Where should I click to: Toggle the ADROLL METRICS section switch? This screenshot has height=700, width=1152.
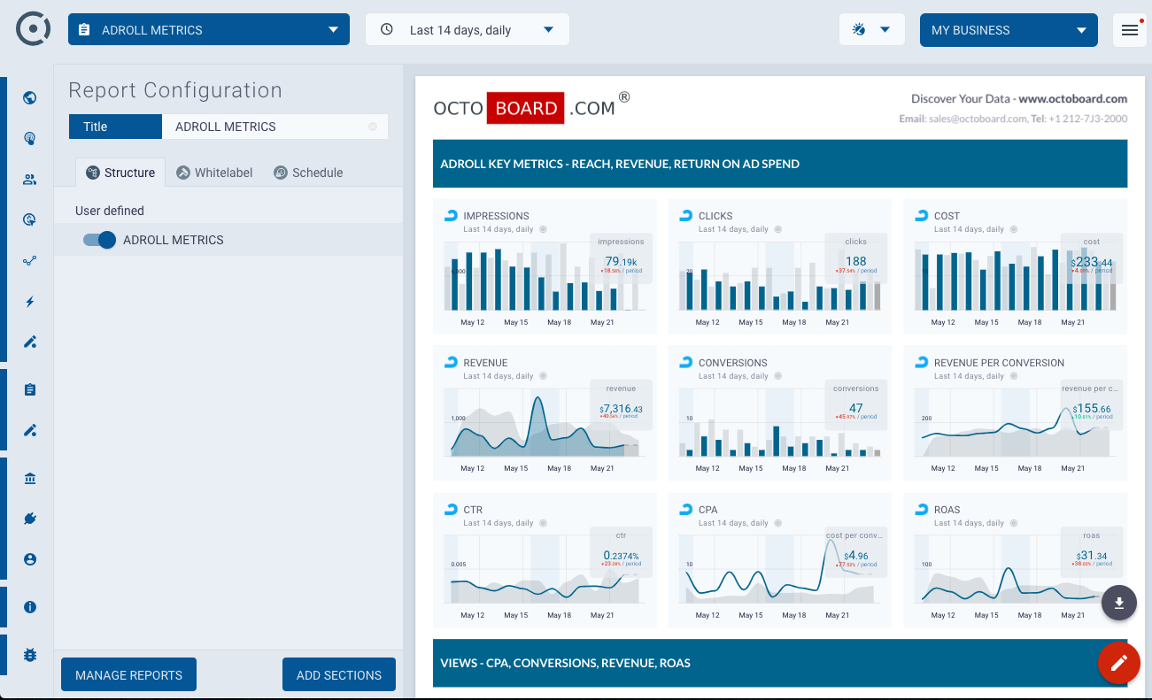[99, 240]
